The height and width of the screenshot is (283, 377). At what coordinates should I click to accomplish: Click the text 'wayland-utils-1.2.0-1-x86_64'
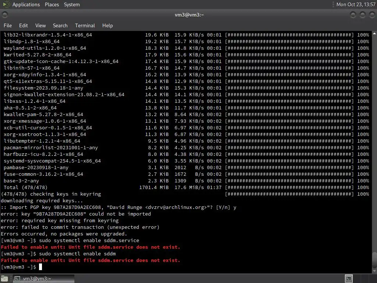[45, 48]
